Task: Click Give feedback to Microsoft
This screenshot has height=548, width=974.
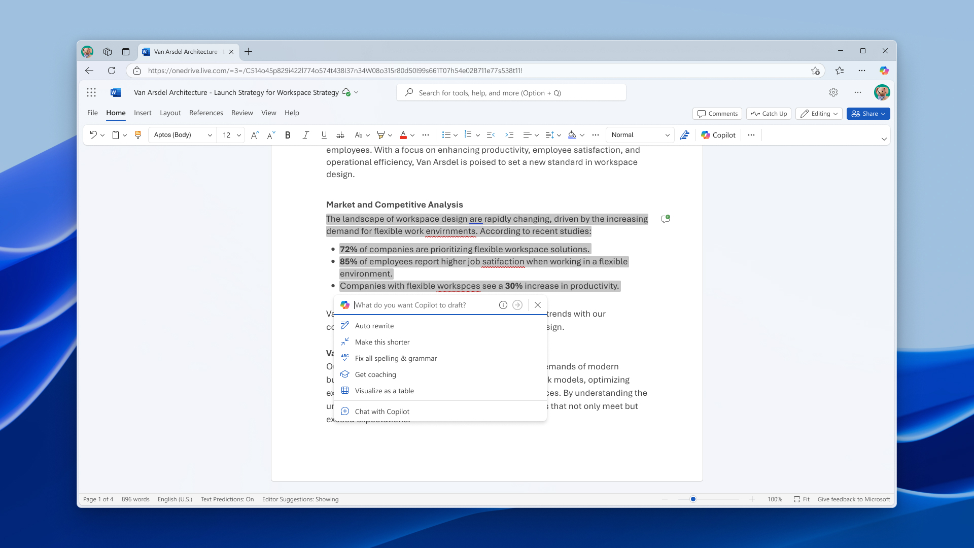Action: (x=853, y=499)
